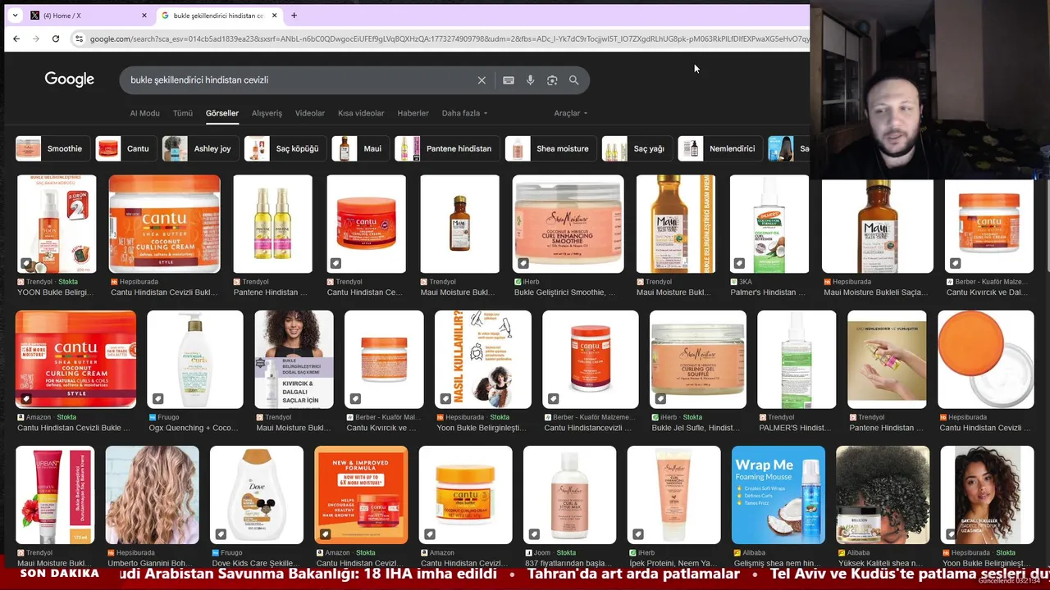1050x590 pixels.
Task: Click the address bar URL field
Action: pos(450,39)
